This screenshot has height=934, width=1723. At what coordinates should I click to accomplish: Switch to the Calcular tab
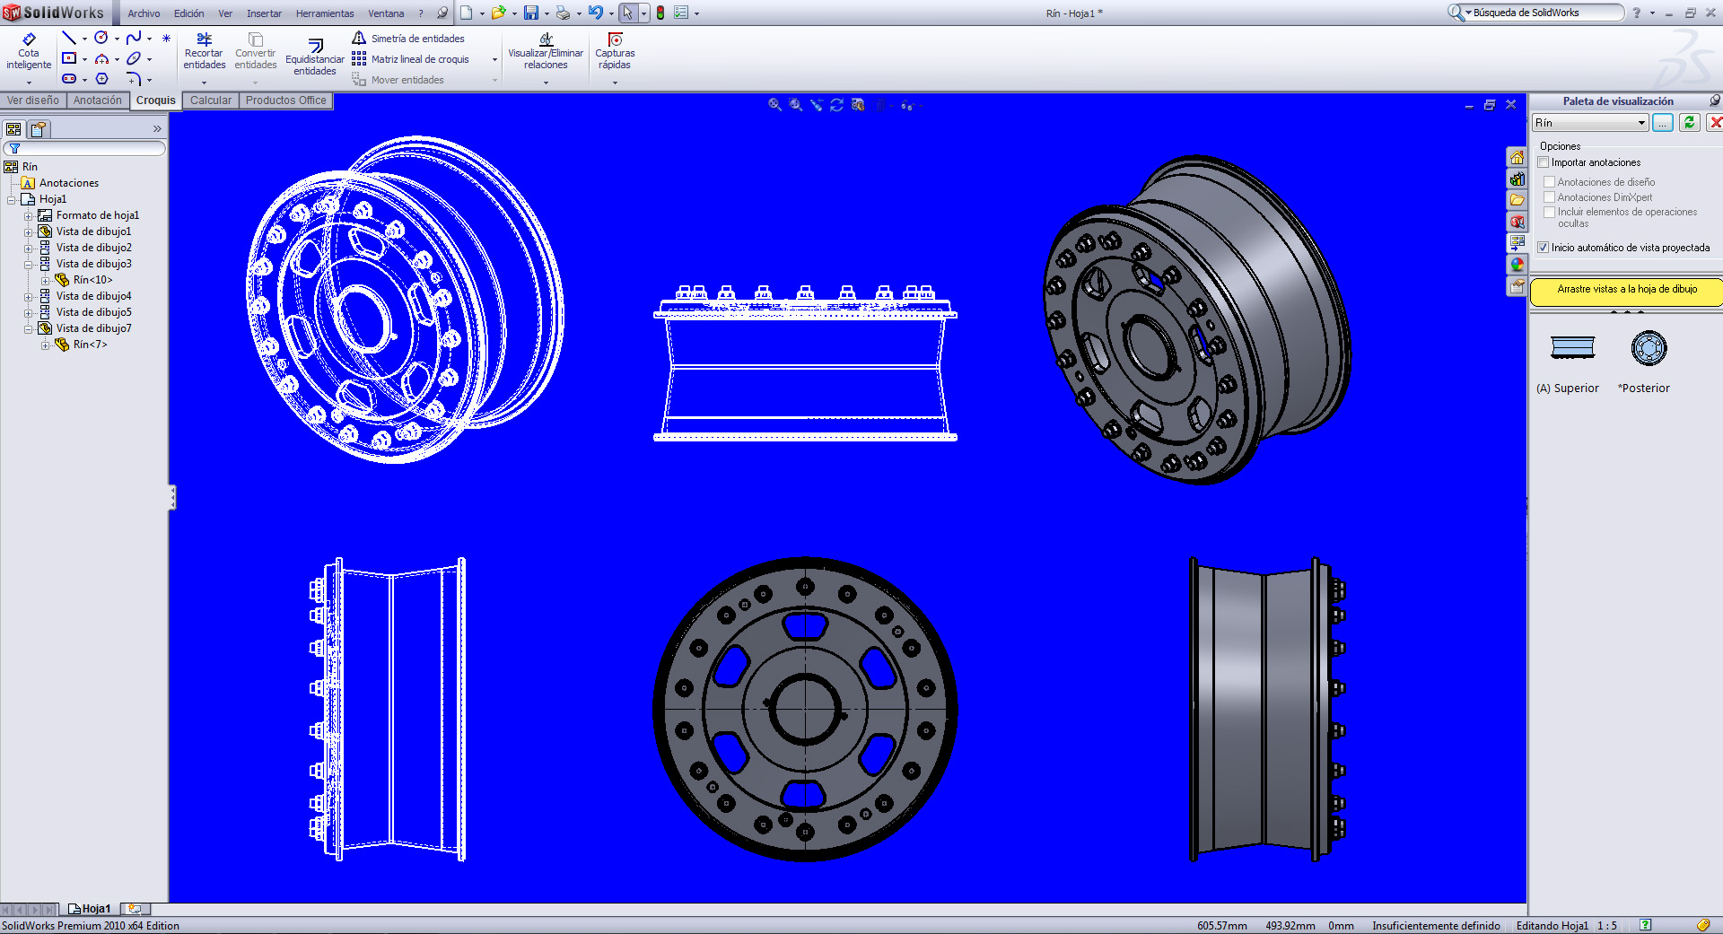(211, 100)
